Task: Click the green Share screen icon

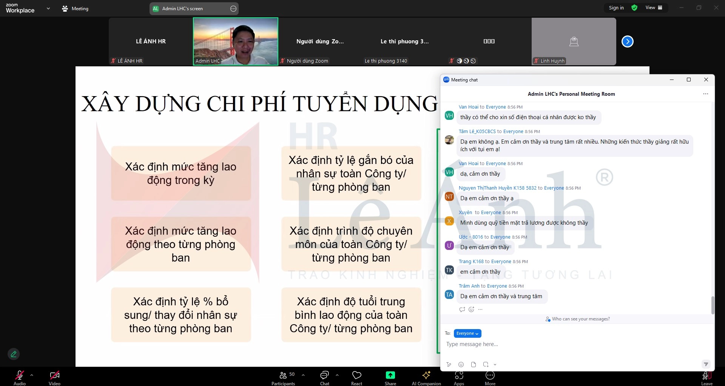Action: coord(390,375)
